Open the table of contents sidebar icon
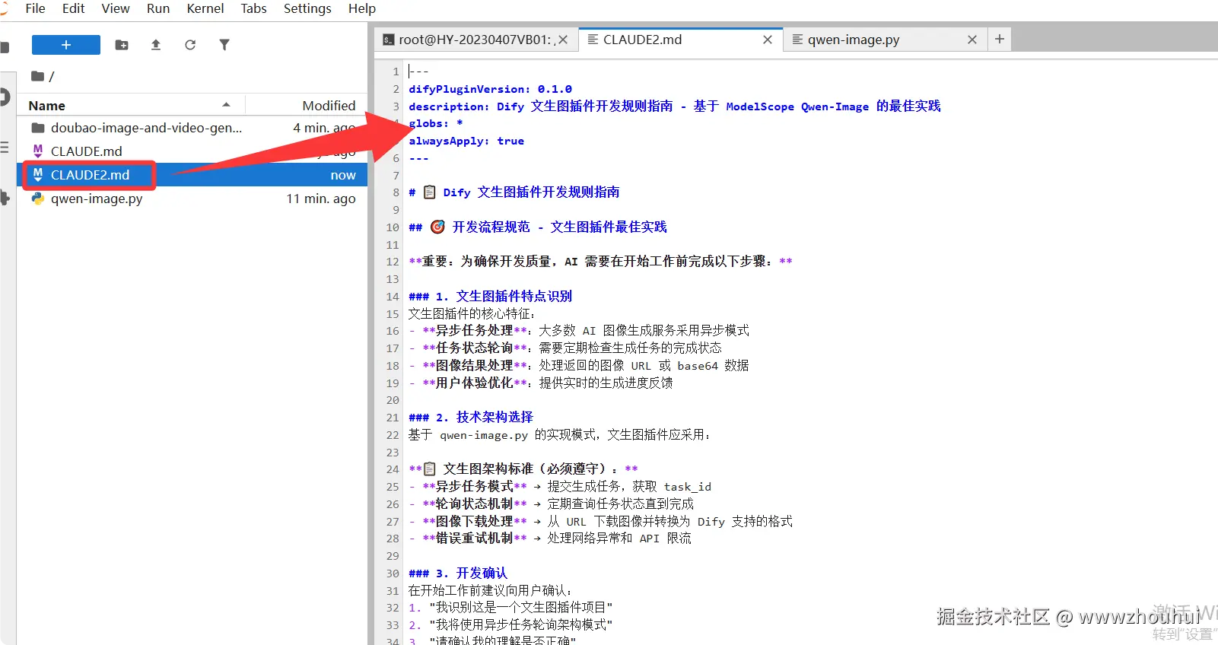This screenshot has width=1218, height=645. click(x=5, y=147)
